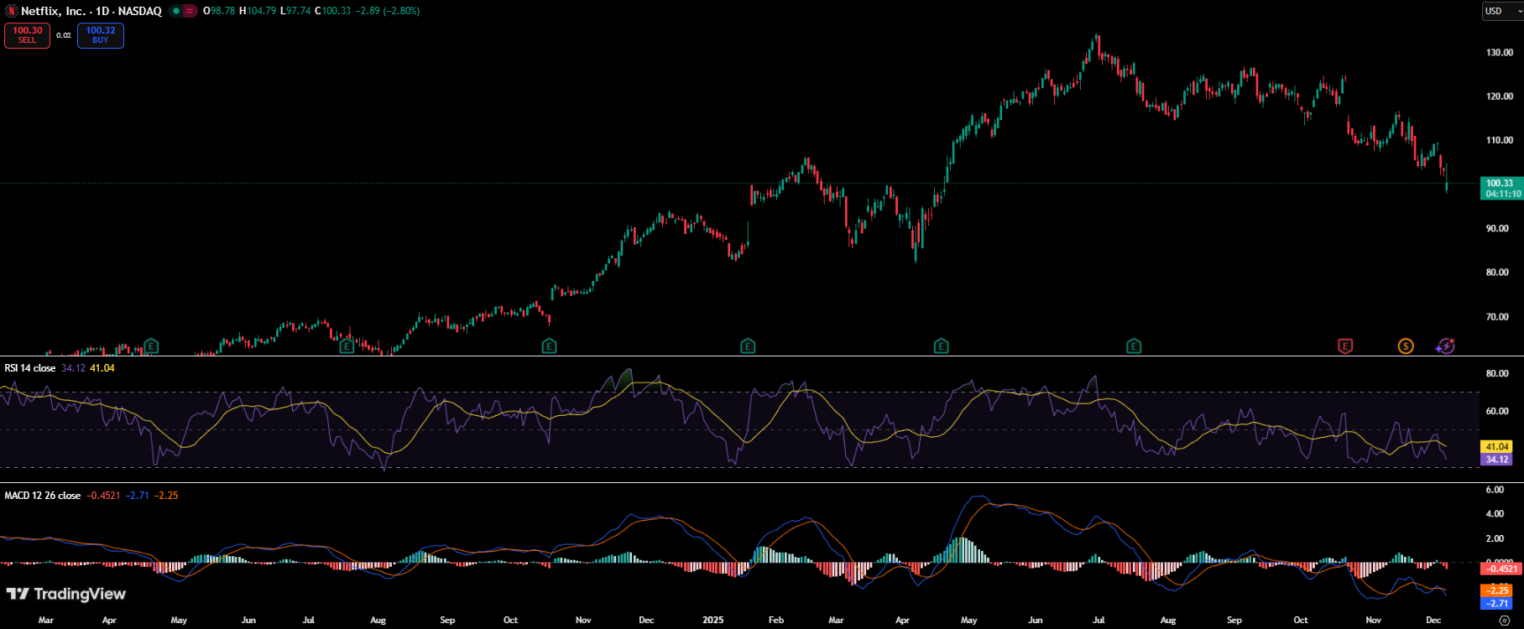Click the TradingView logo
The width and height of the screenshot is (1524, 629).
pyautogui.click(x=65, y=594)
